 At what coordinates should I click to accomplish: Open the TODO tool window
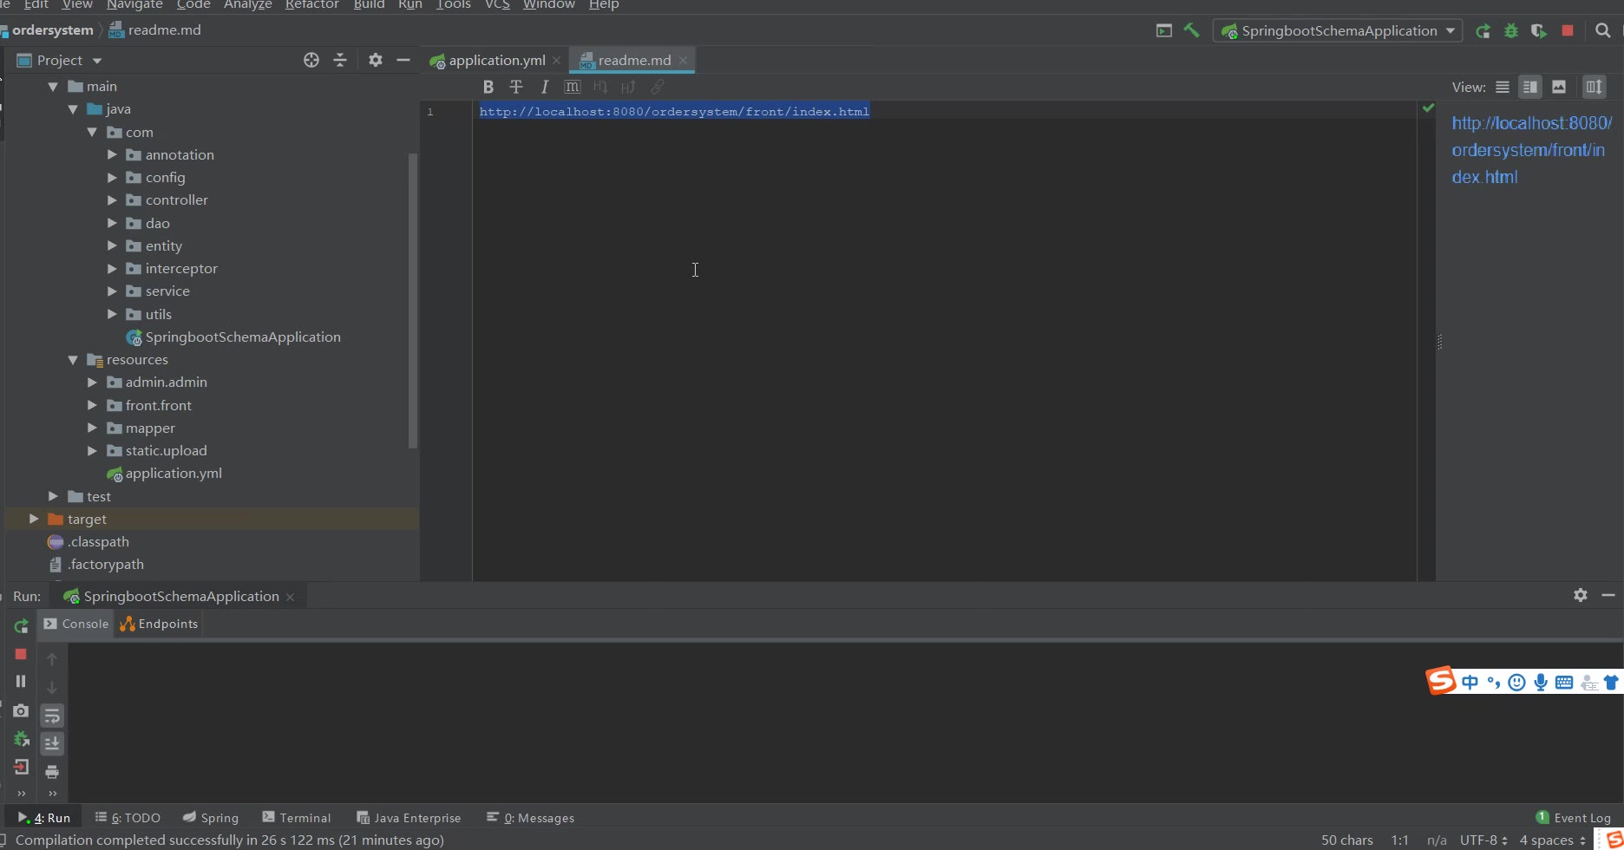pyautogui.click(x=128, y=818)
